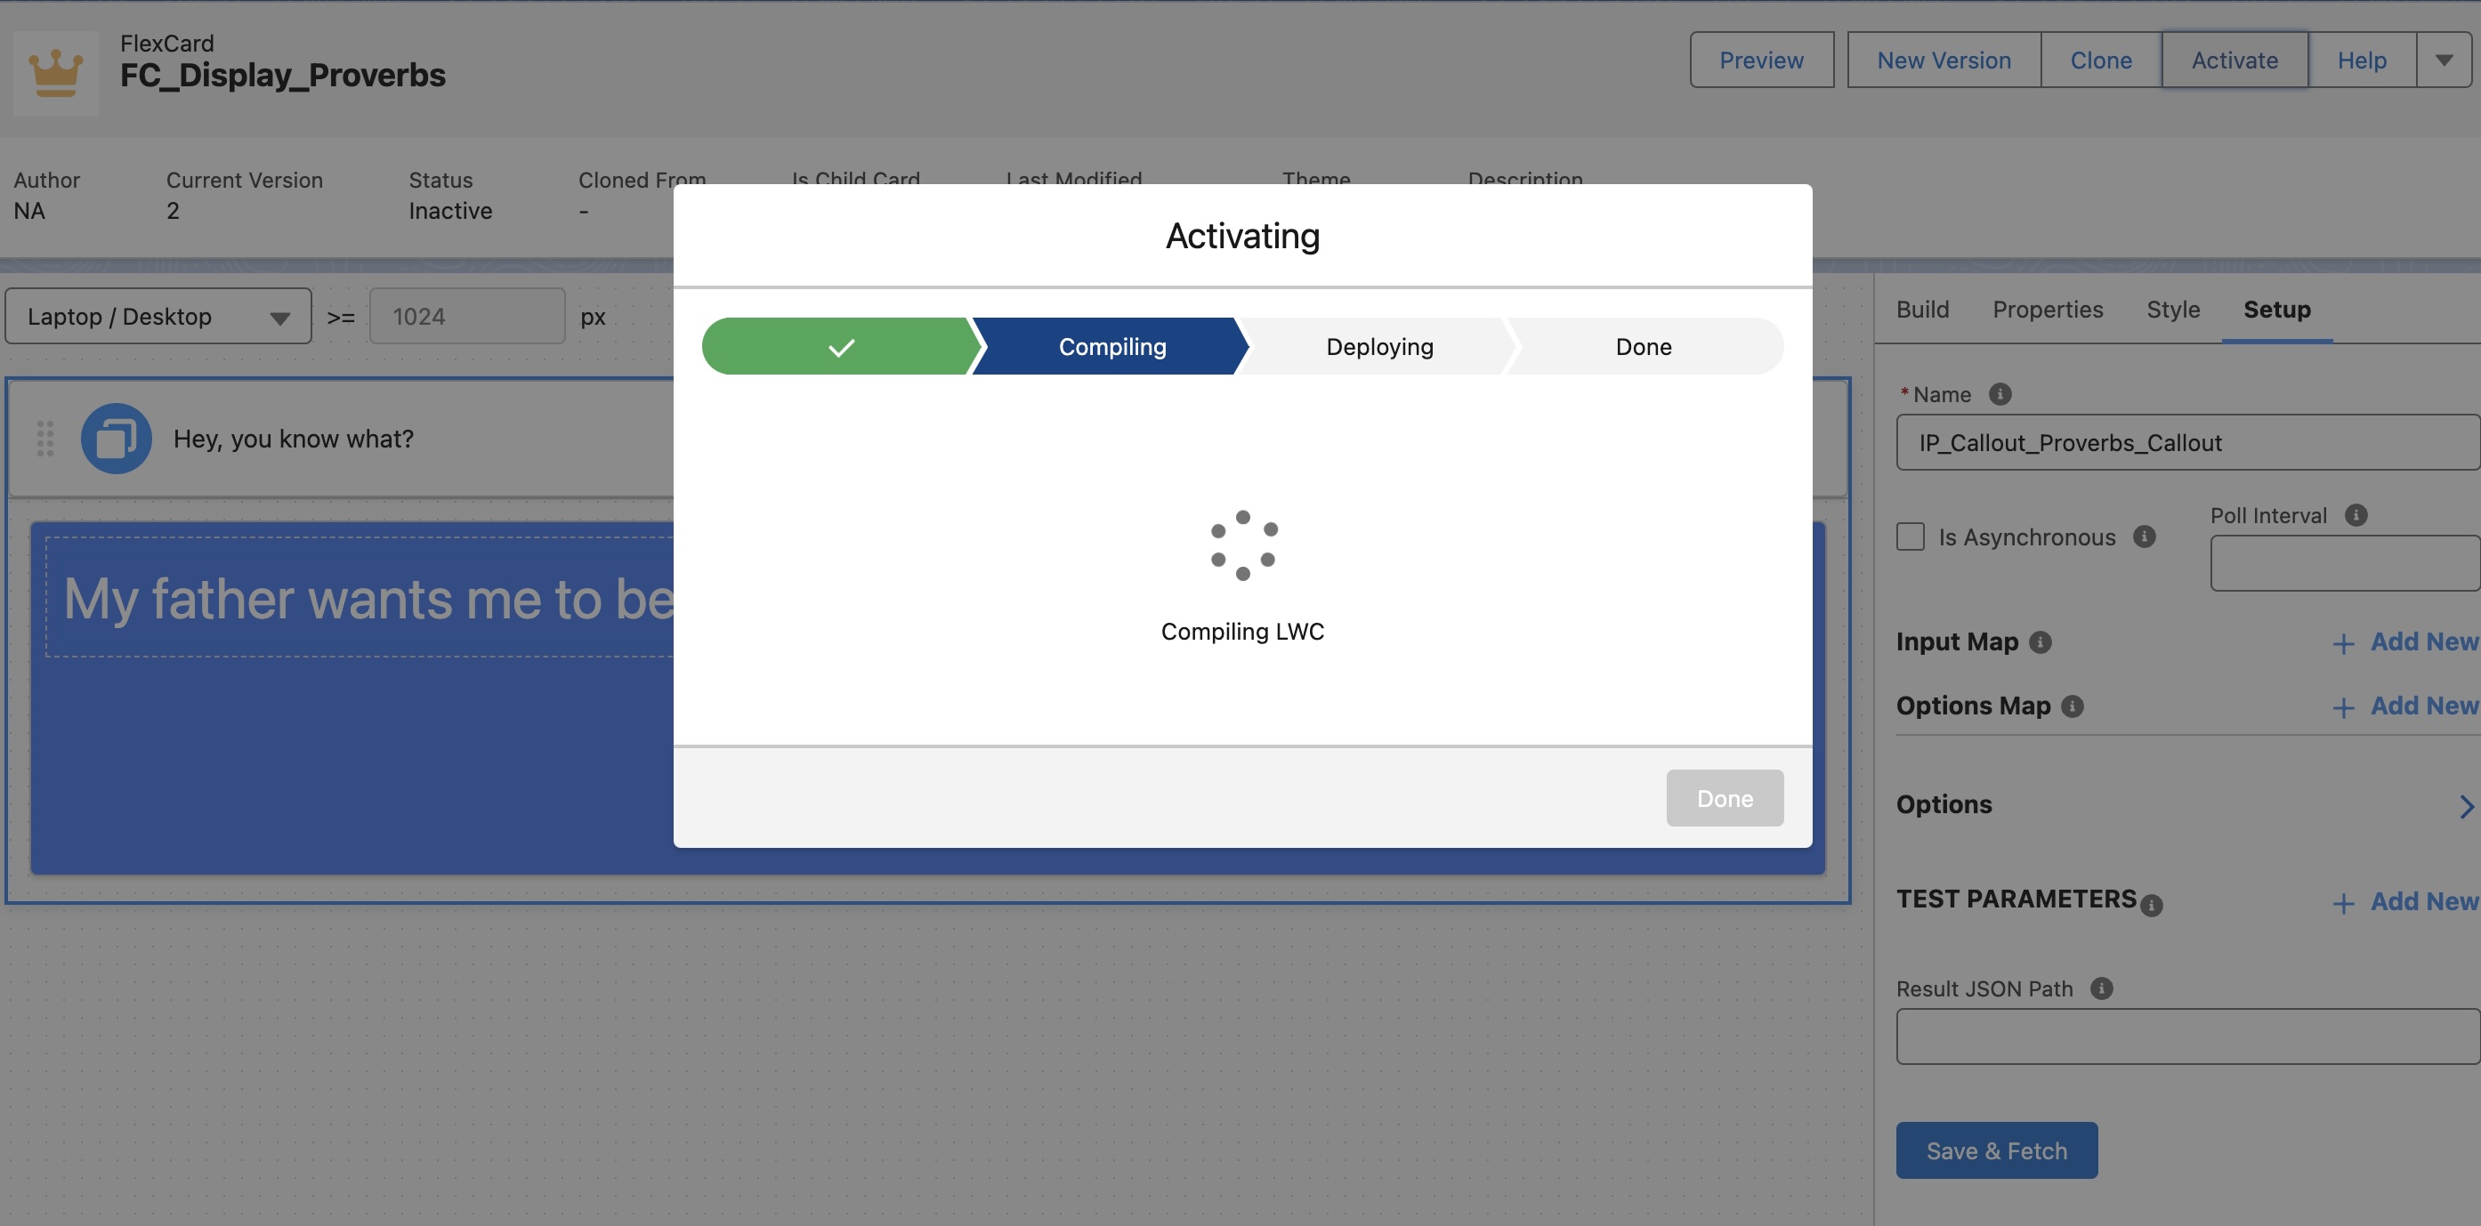2481x1226 pixels.
Task: Click the Deploying progress step
Action: [1379, 347]
